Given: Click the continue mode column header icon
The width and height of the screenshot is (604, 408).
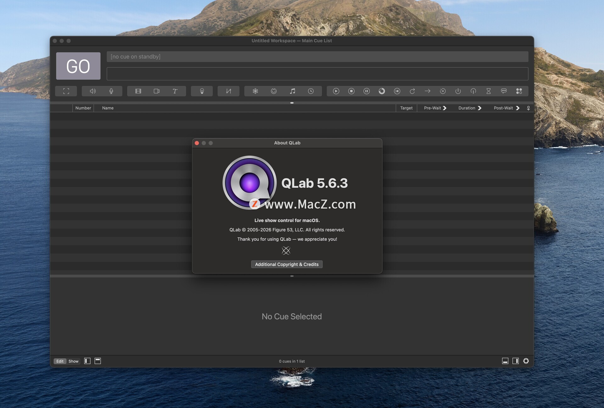Looking at the screenshot, I should (x=528, y=108).
